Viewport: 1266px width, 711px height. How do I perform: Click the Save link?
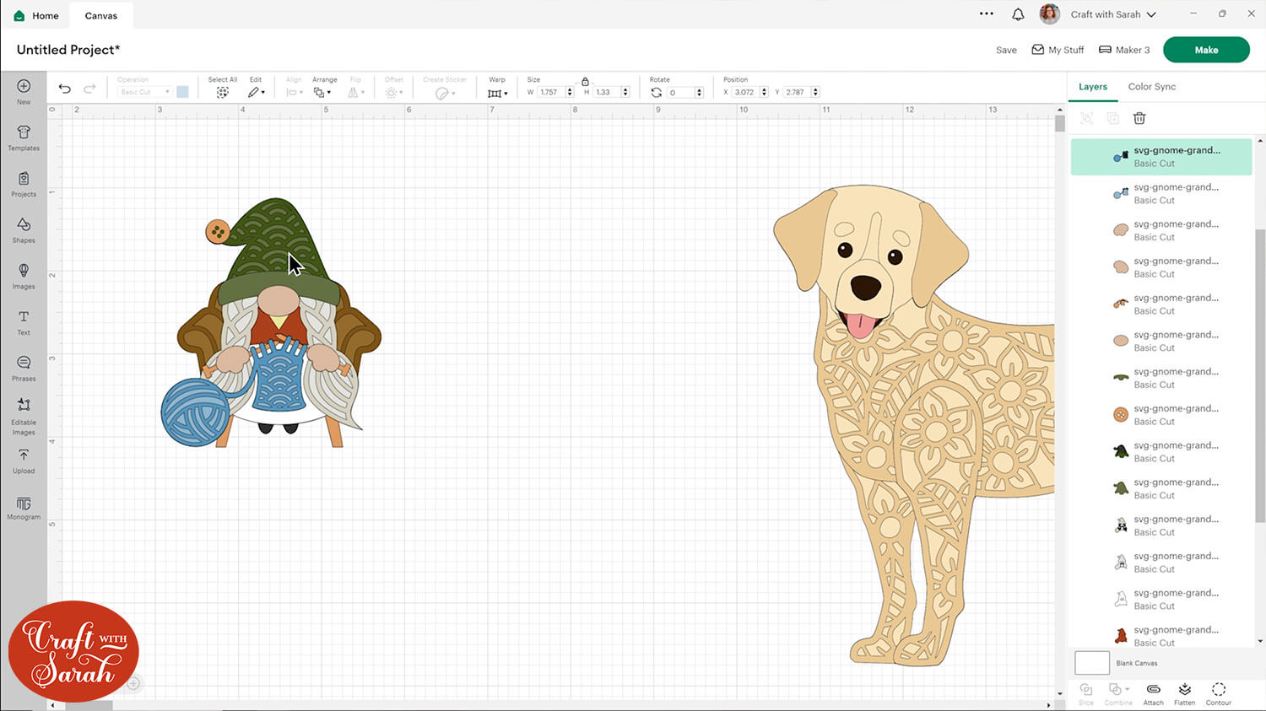1006,51
